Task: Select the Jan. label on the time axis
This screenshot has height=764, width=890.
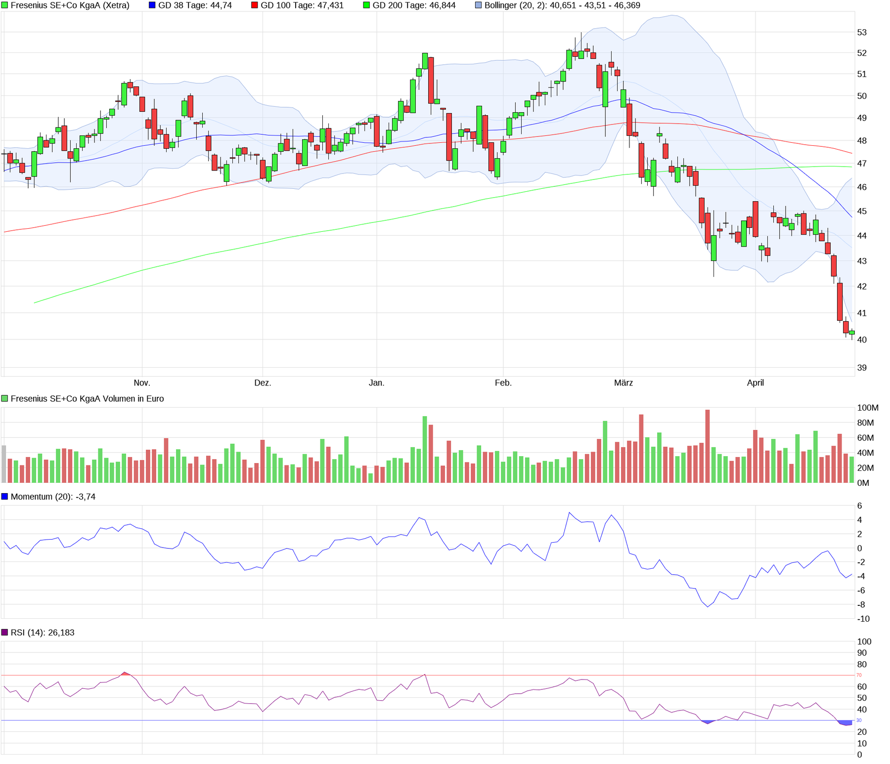Action: 377,383
